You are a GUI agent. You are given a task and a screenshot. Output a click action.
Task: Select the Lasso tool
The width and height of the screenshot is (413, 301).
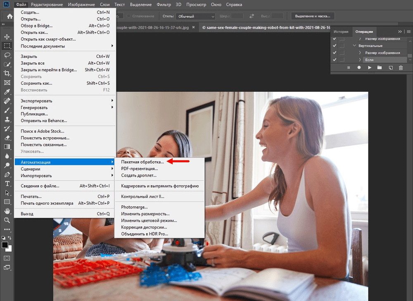pyautogui.click(x=7, y=55)
